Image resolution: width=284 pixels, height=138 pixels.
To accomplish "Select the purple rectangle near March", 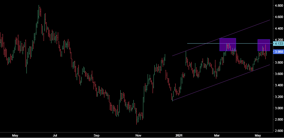I will (x=228, y=44).
